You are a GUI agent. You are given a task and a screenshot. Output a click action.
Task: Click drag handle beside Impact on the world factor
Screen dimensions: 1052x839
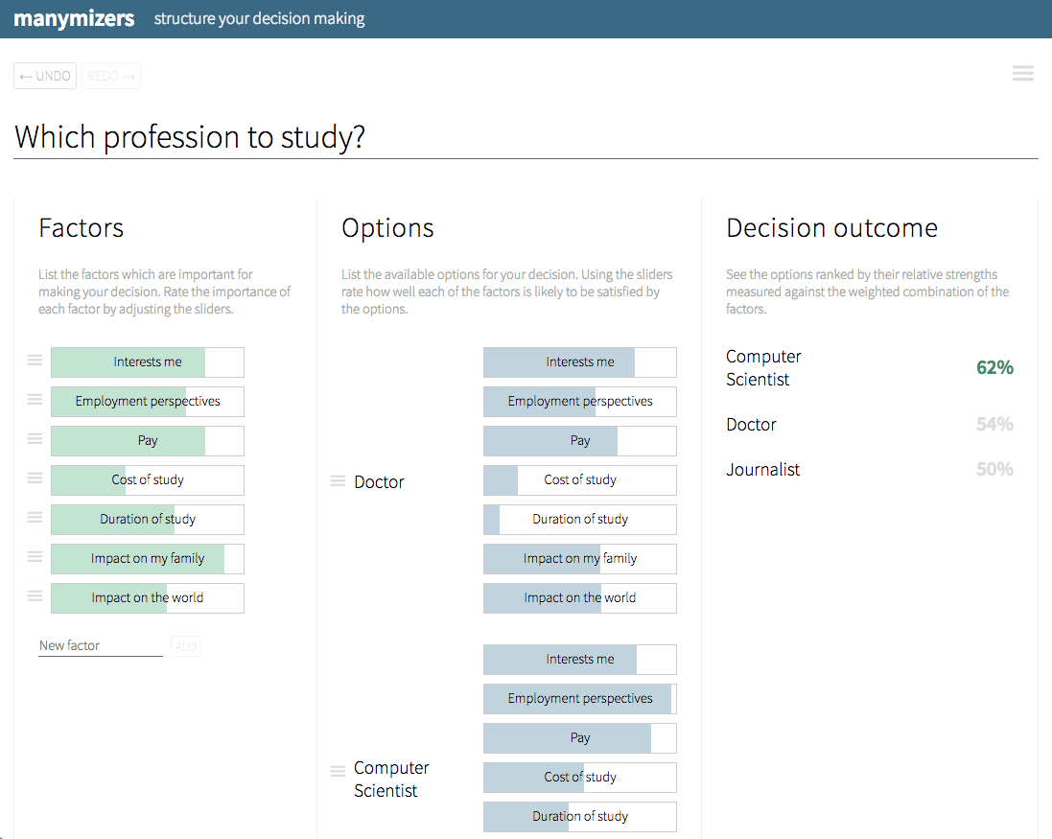pyautogui.click(x=35, y=596)
